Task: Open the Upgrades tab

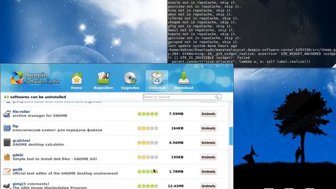Action: tap(130, 81)
